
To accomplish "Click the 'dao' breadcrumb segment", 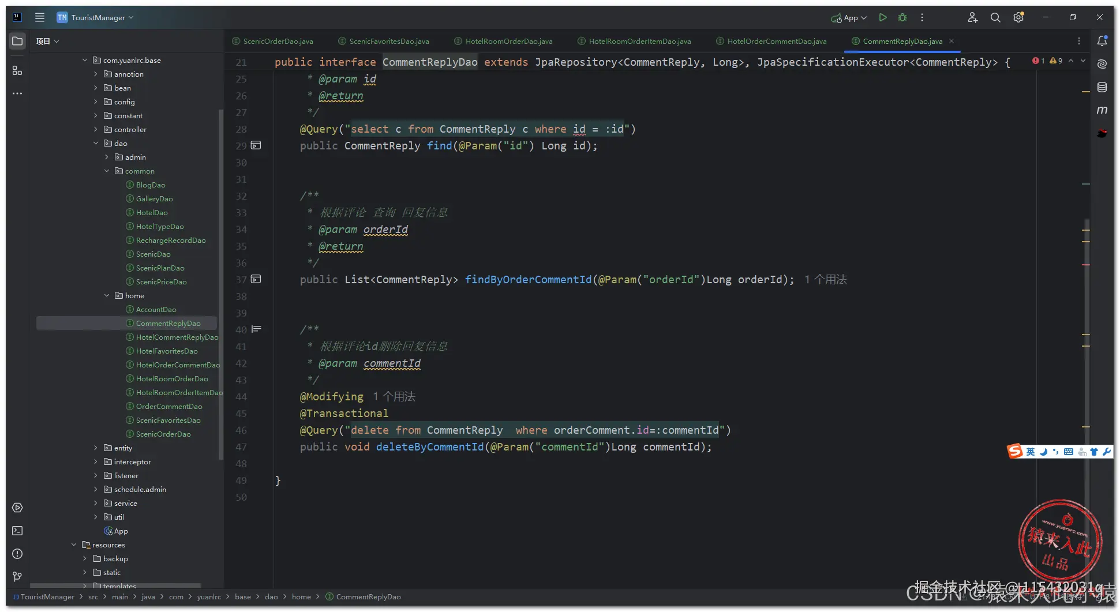I will [271, 597].
